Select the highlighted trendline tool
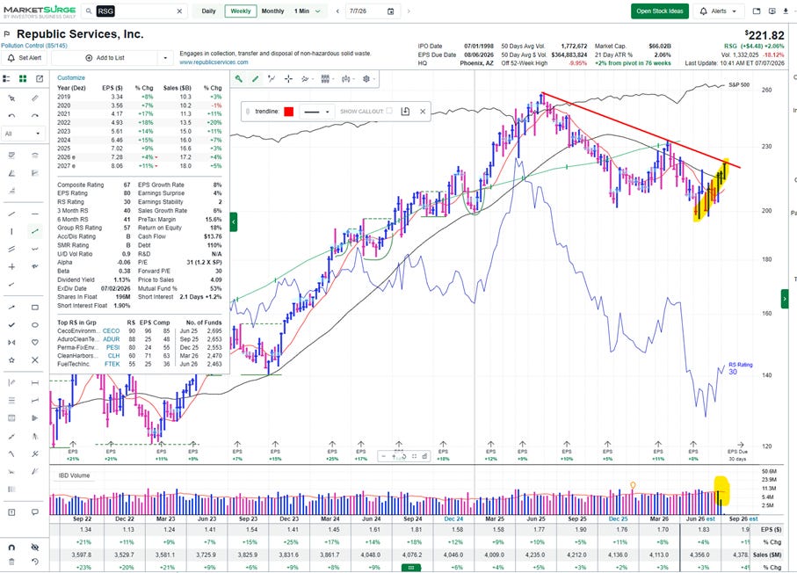Viewport: 797px width, 573px height. click(x=34, y=231)
